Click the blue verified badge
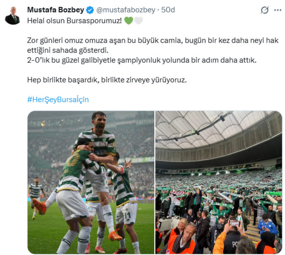This screenshot has width=285, height=255. click(90, 10)
